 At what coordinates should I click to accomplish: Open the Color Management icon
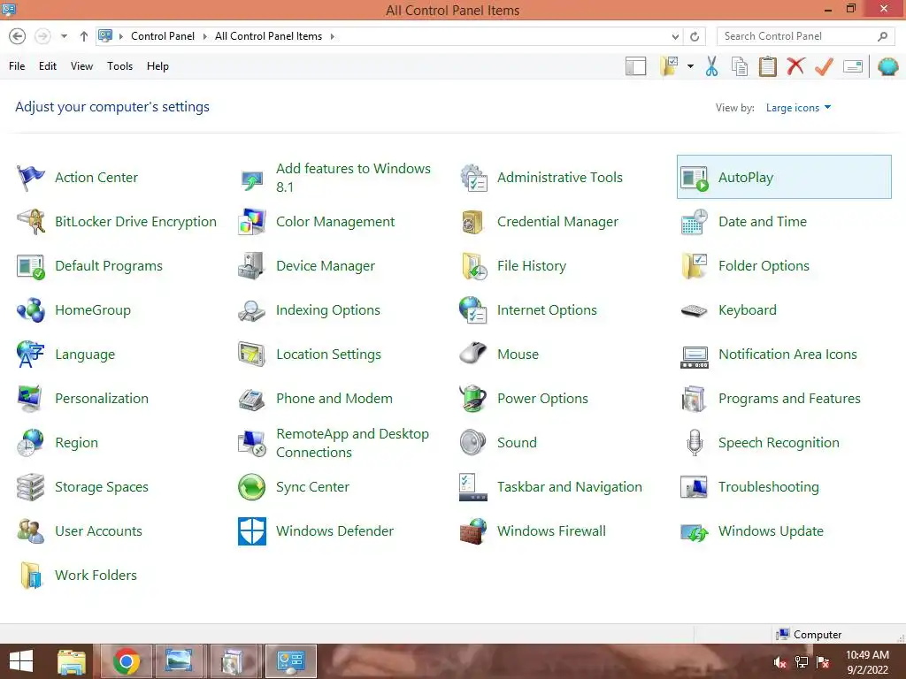[x=252, y=222]
